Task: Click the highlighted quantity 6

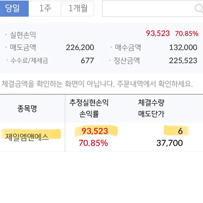Action: pos(181,131)
